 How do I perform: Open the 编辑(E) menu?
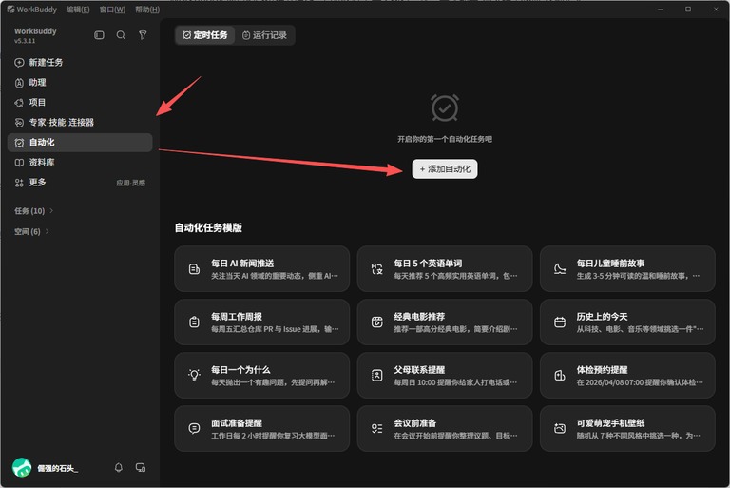tap(78, 10)
